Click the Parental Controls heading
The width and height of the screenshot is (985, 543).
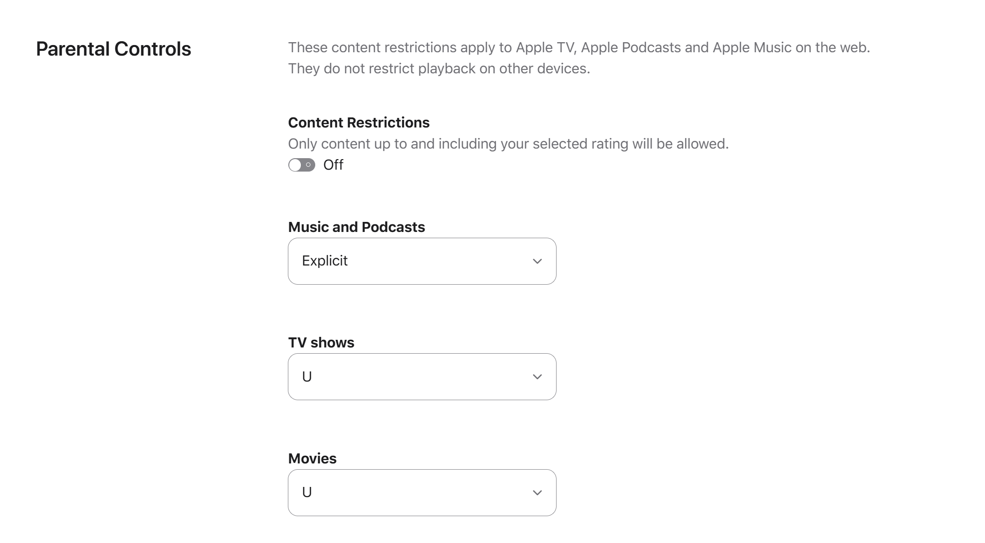(114, 49)
